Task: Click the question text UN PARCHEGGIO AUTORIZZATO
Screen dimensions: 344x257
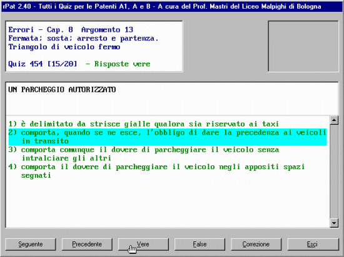Action: pos(62,90)
